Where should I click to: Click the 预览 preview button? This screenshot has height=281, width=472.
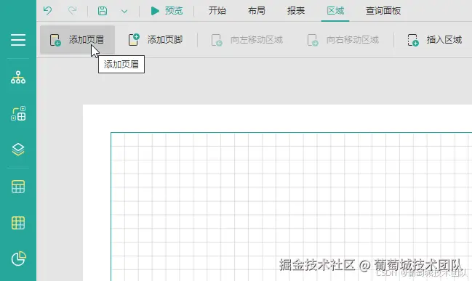click(x=167, y=11)
